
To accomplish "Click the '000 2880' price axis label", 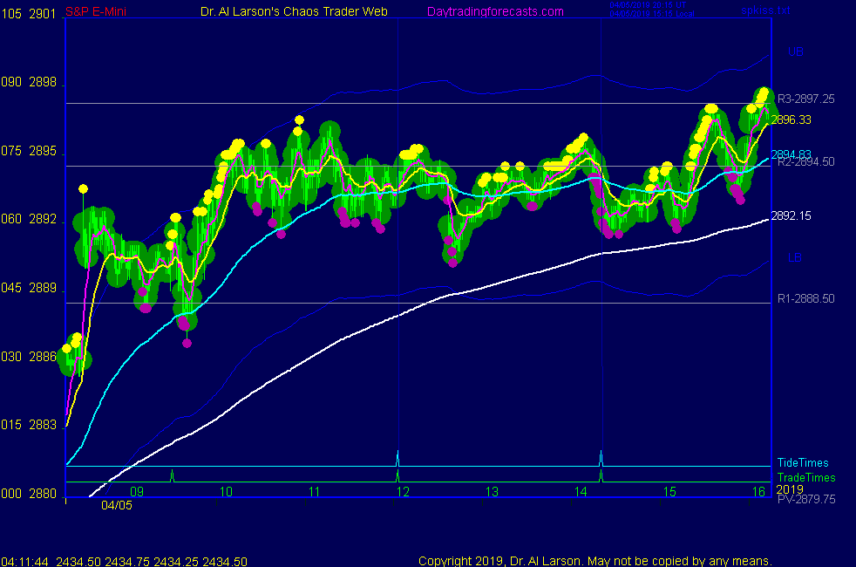I will coord(29,493).
